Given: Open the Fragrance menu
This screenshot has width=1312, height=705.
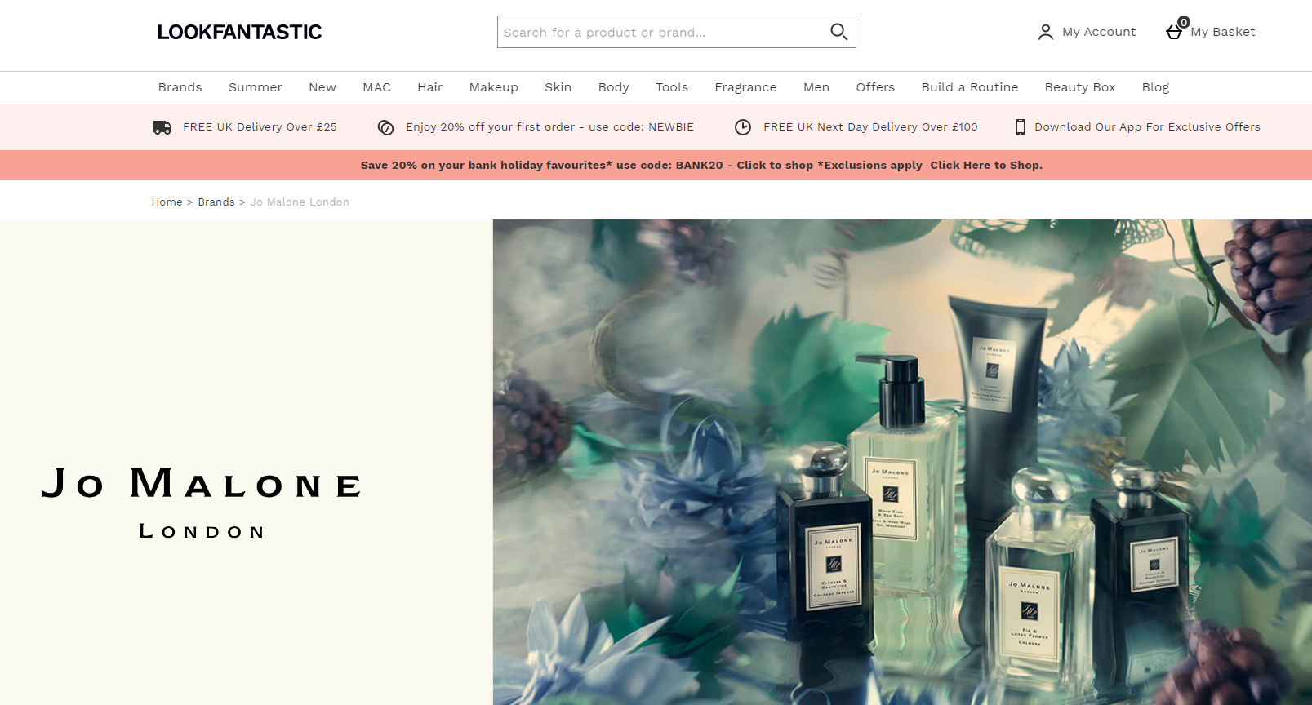Looking at the screenshot, I should tap(745, 87).
